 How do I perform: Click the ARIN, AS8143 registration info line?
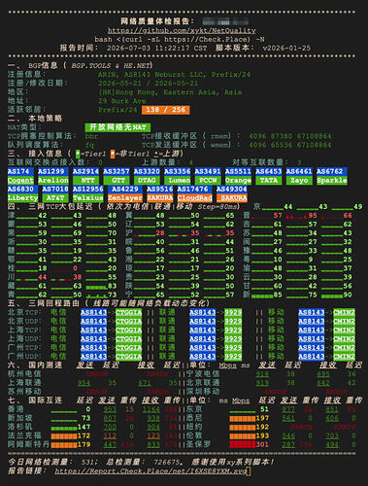pyautogui.click(x=174, y=75)
